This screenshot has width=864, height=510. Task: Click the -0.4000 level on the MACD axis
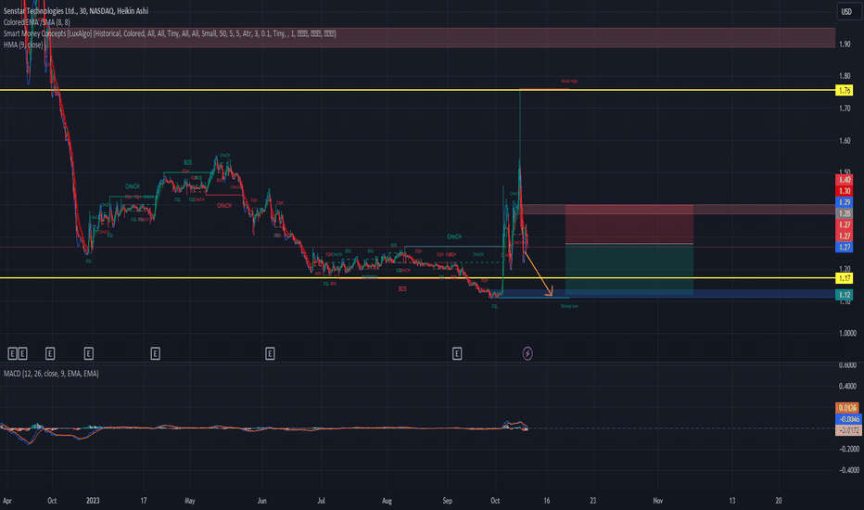[x=848, y=470]
